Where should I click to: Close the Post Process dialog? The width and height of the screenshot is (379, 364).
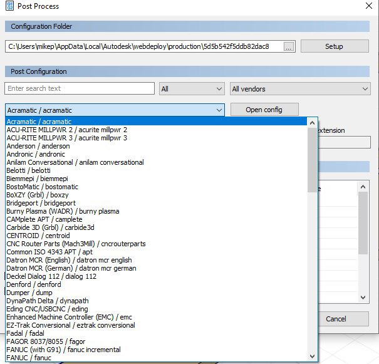coord(369,6)
